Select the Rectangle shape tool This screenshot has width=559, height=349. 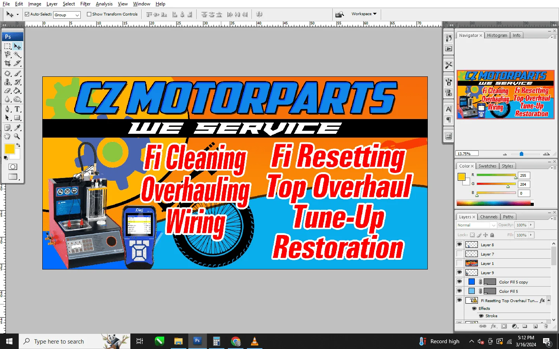[x=17, y=117]
